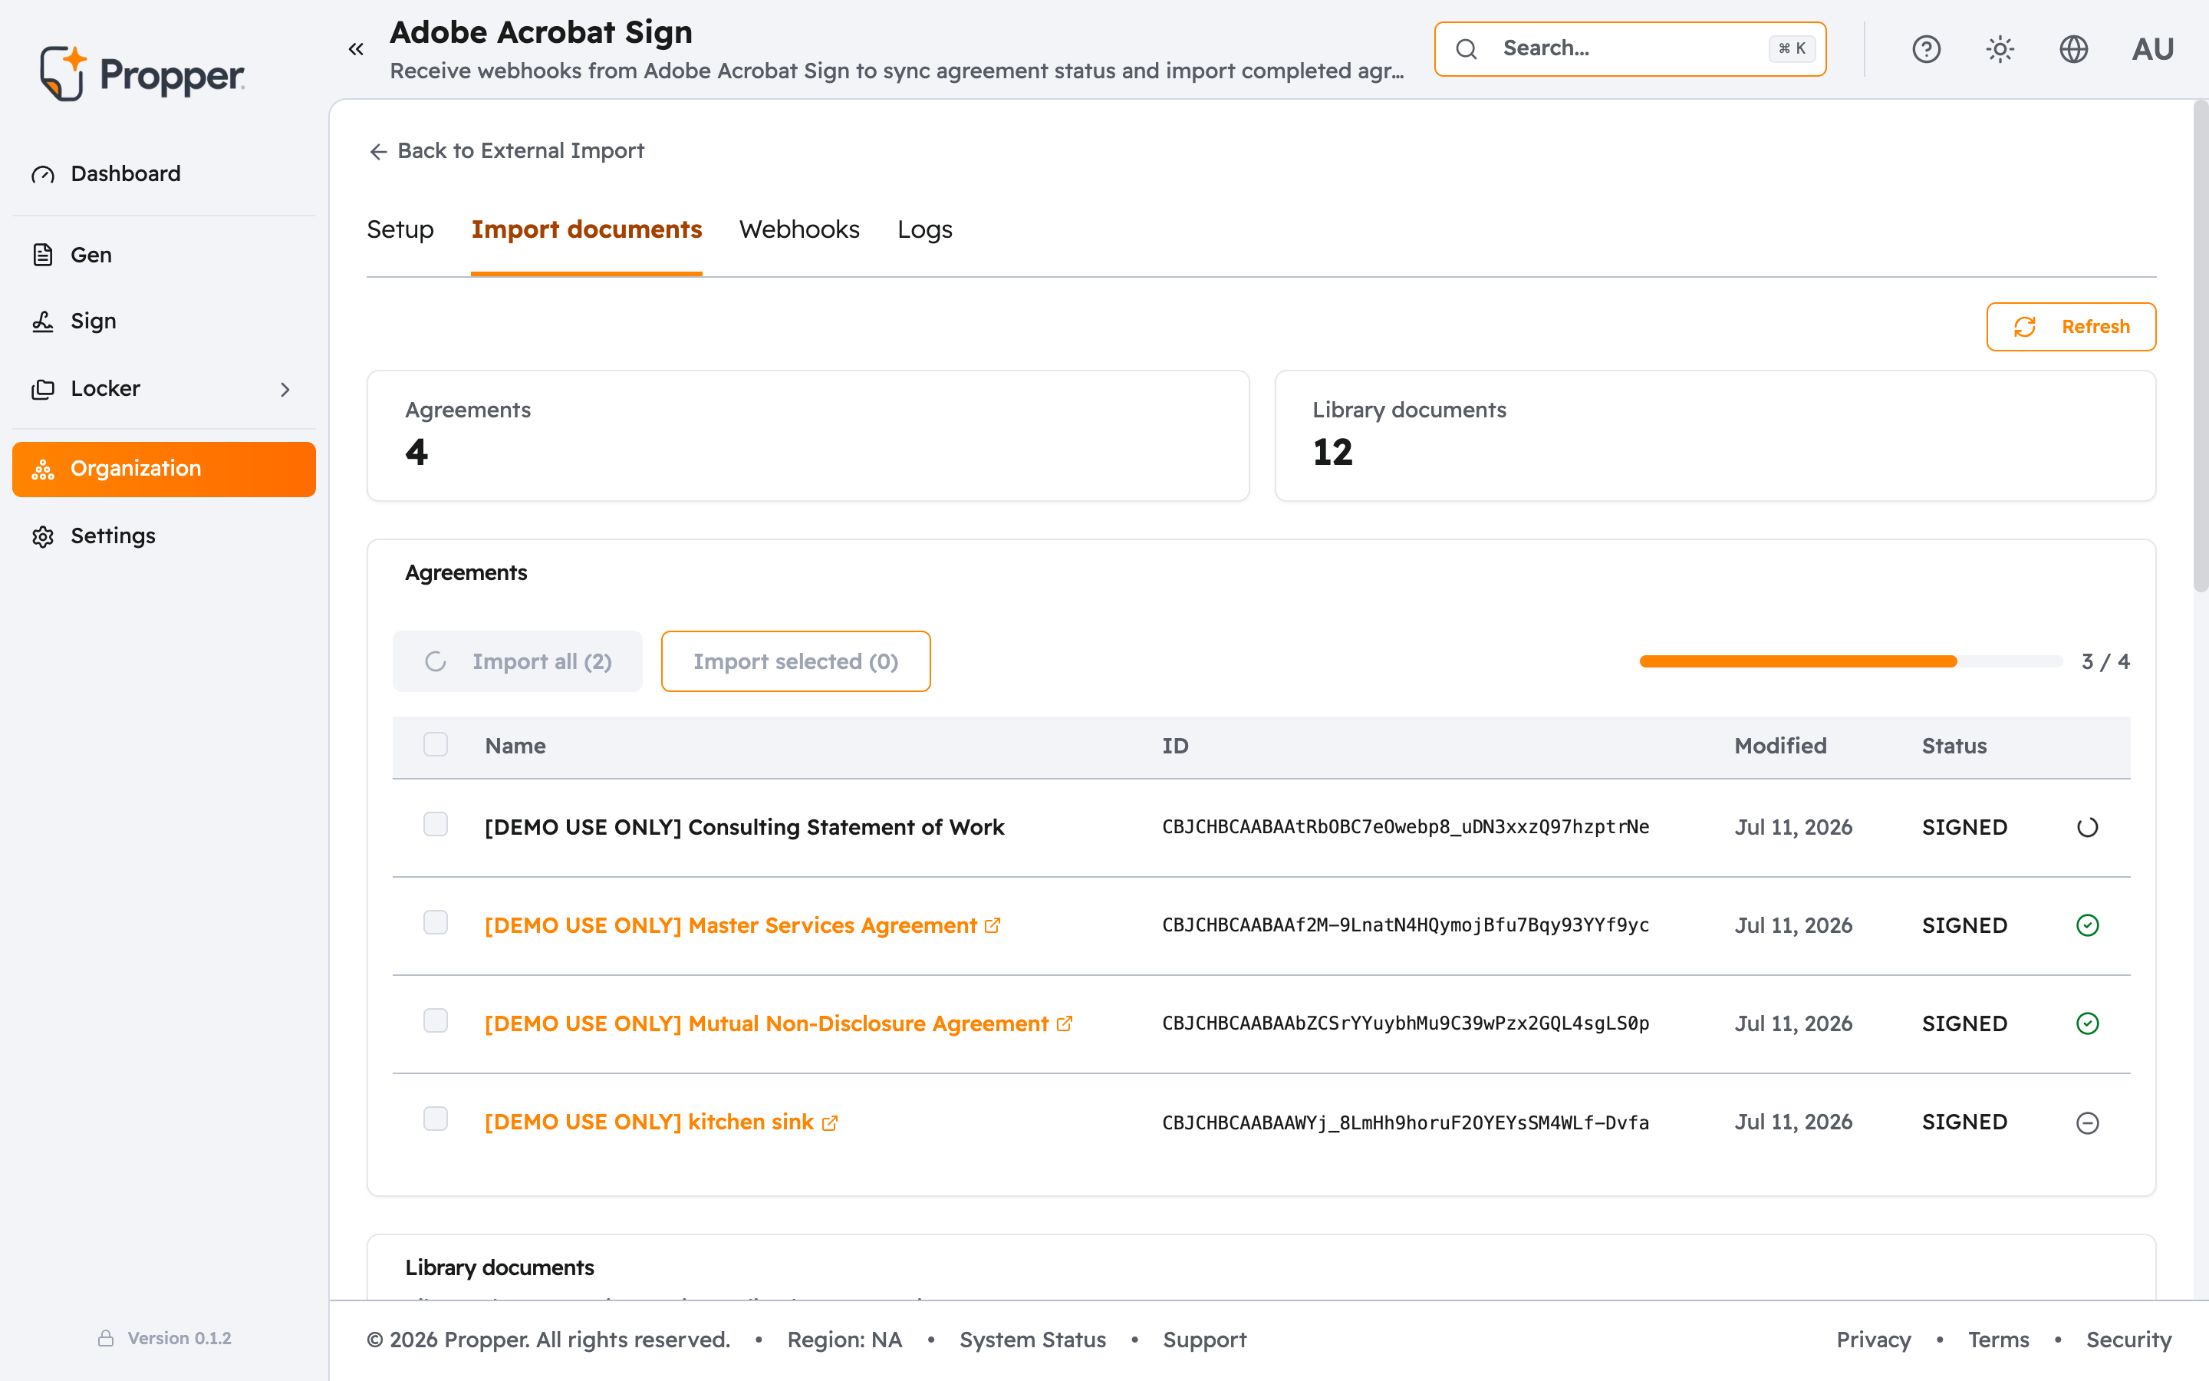Open the help question mark icon
This screenshot has height=1381, width=2209.
coord(1926,49)
